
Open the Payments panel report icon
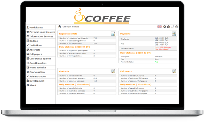(174, 34)
